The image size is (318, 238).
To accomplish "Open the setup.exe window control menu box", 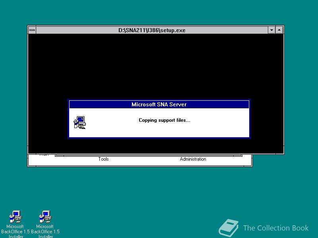I will 32,31.
